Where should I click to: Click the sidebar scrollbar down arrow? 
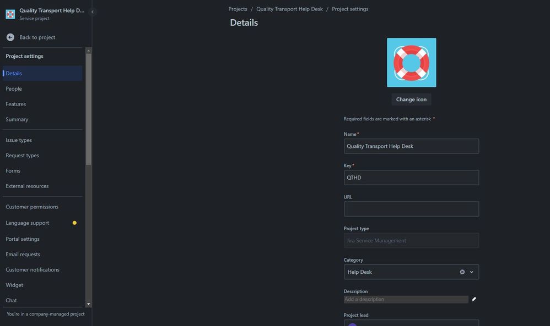pyautogui.click(x=88, y=305)
